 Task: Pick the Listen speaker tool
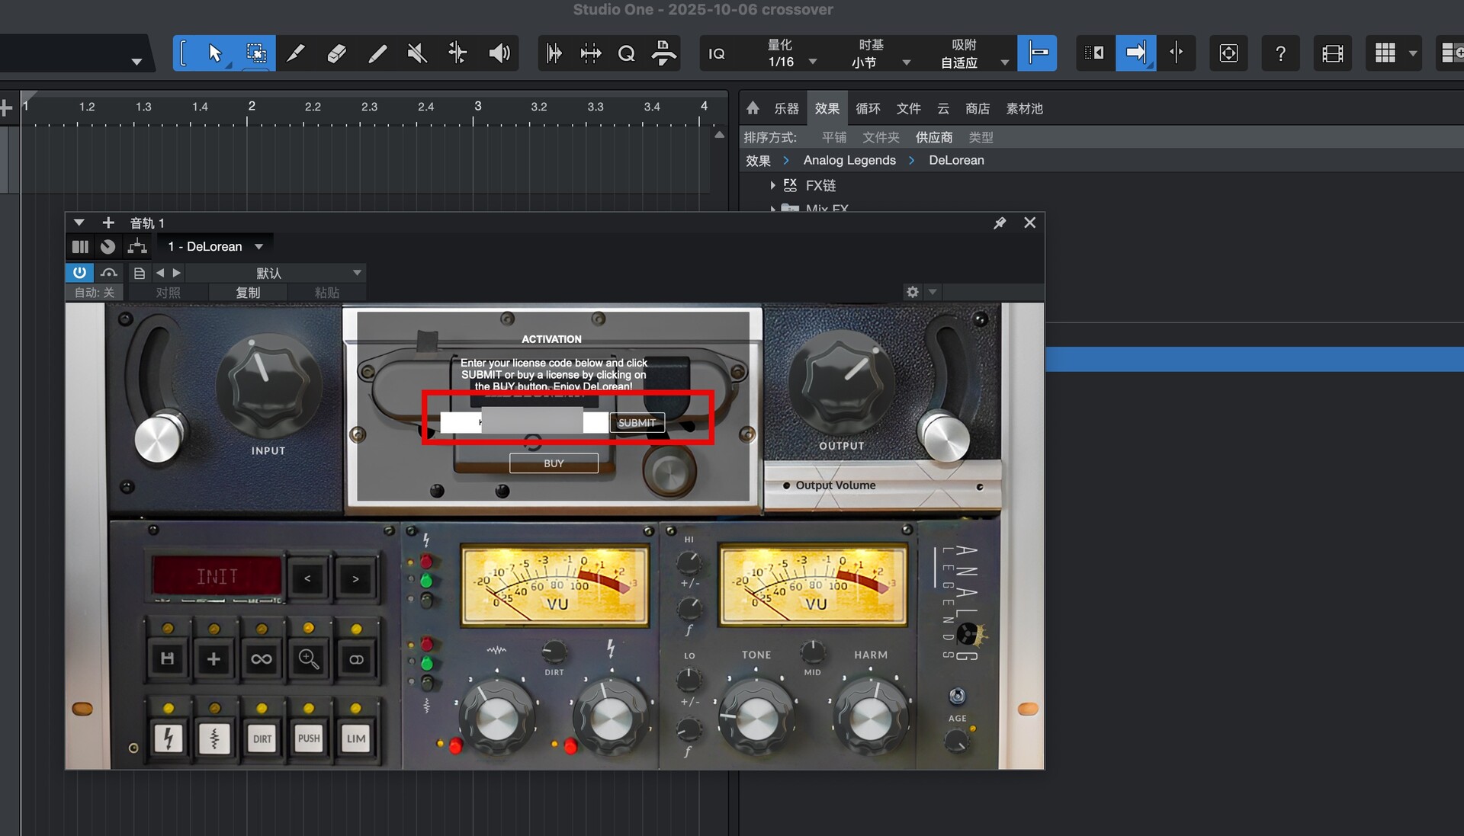coord(499,53)
